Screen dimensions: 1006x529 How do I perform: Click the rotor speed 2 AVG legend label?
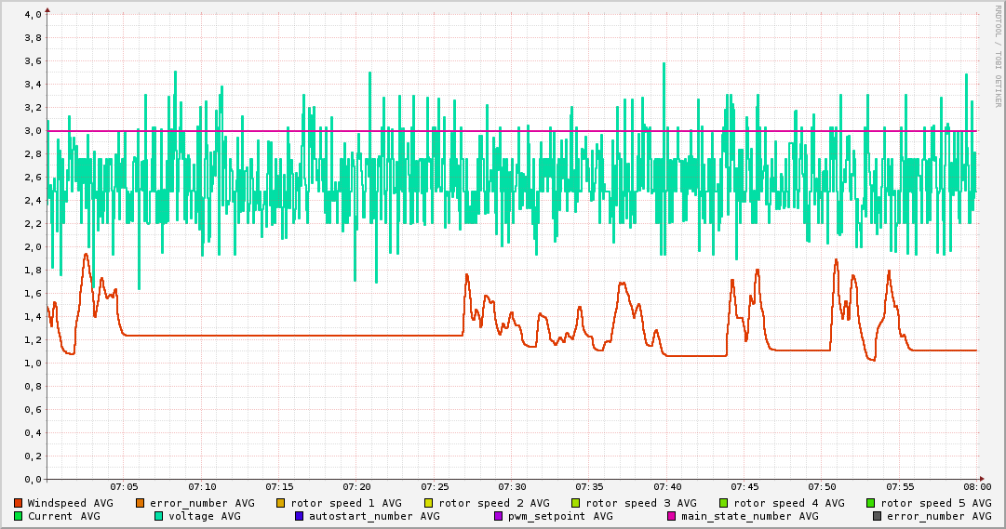(493, 503)
